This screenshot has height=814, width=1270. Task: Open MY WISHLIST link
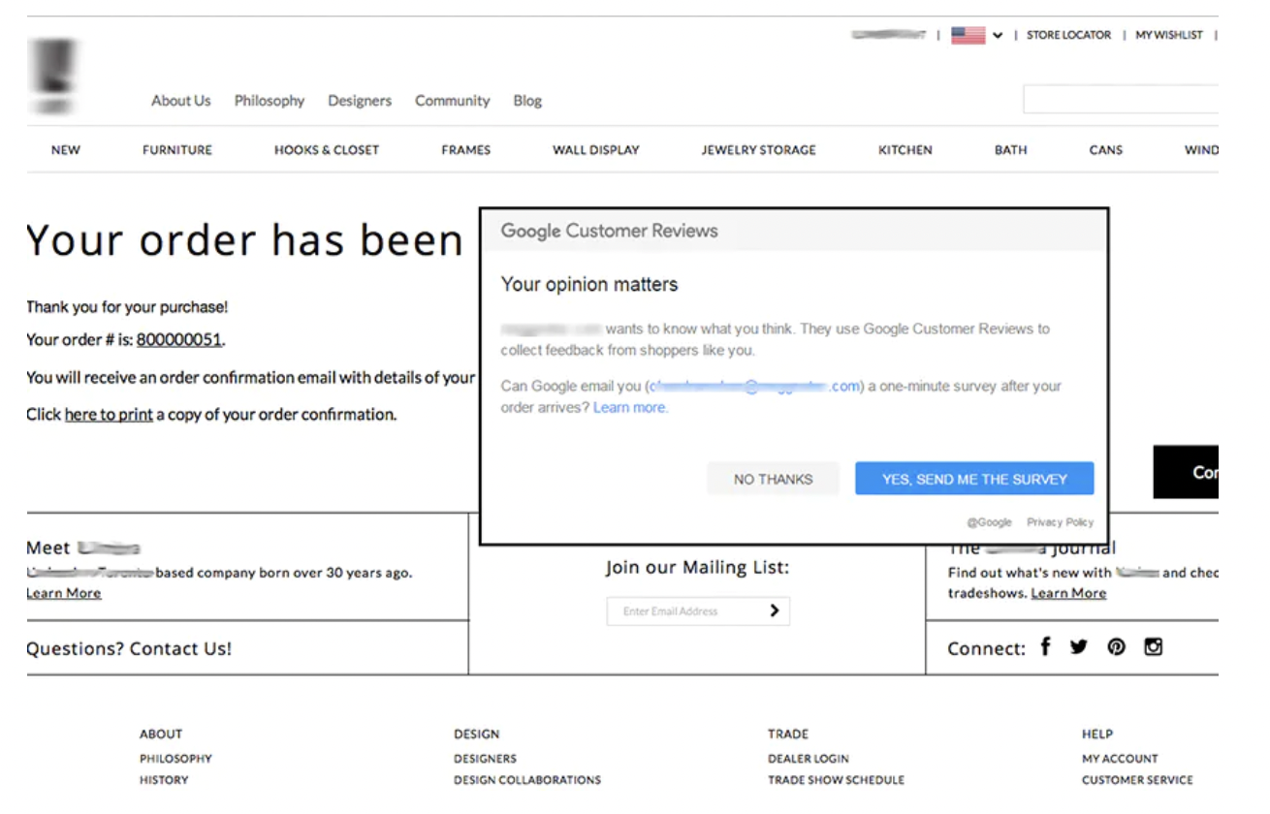(x=1168, y=35)
